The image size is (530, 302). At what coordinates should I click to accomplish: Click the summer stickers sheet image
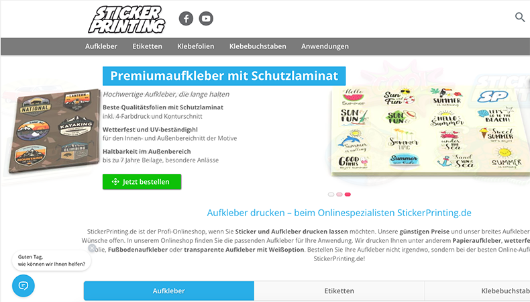click(x=430, y=130)
